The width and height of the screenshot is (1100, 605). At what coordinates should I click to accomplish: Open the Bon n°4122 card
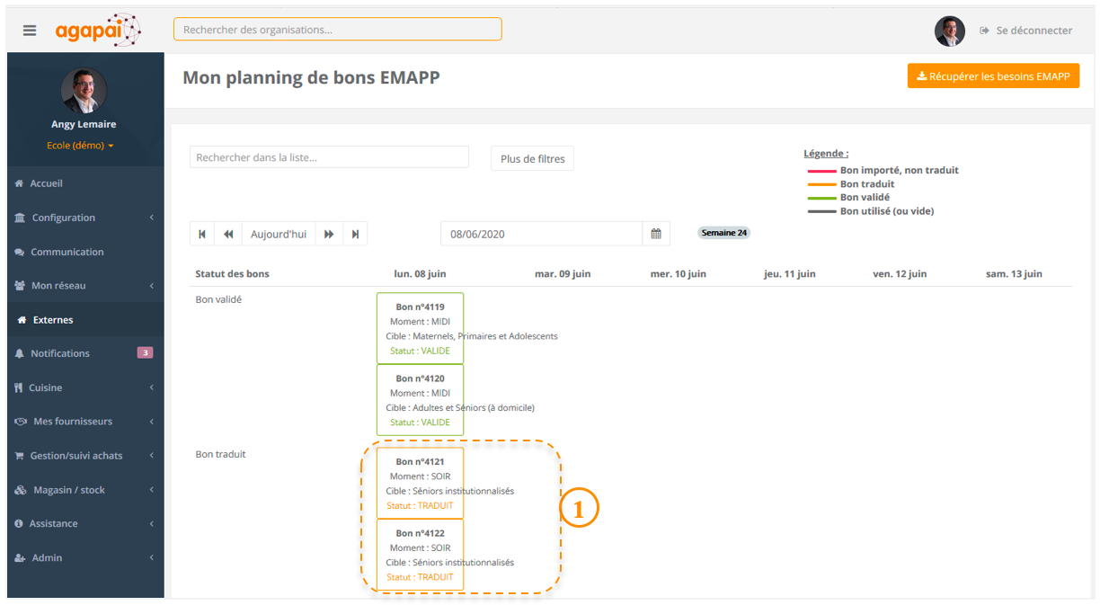point(420,555)
